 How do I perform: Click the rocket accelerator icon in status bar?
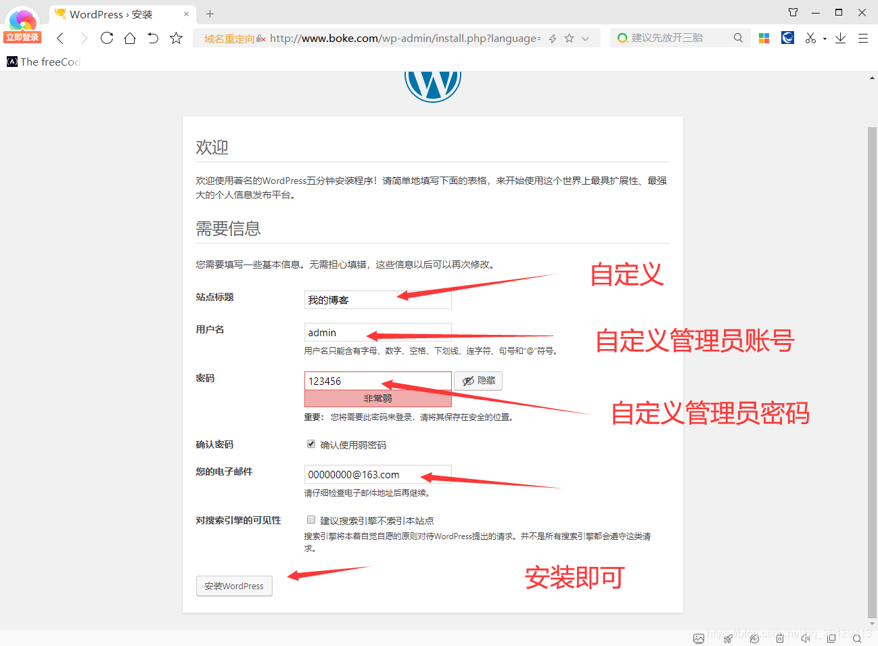[x=729, y=638]
